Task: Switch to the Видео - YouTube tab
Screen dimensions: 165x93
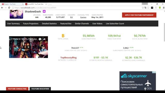Action: 12,4
